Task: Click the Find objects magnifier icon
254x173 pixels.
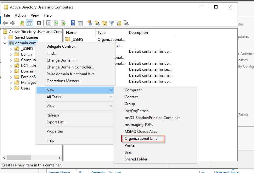Action: click(119, 23)
